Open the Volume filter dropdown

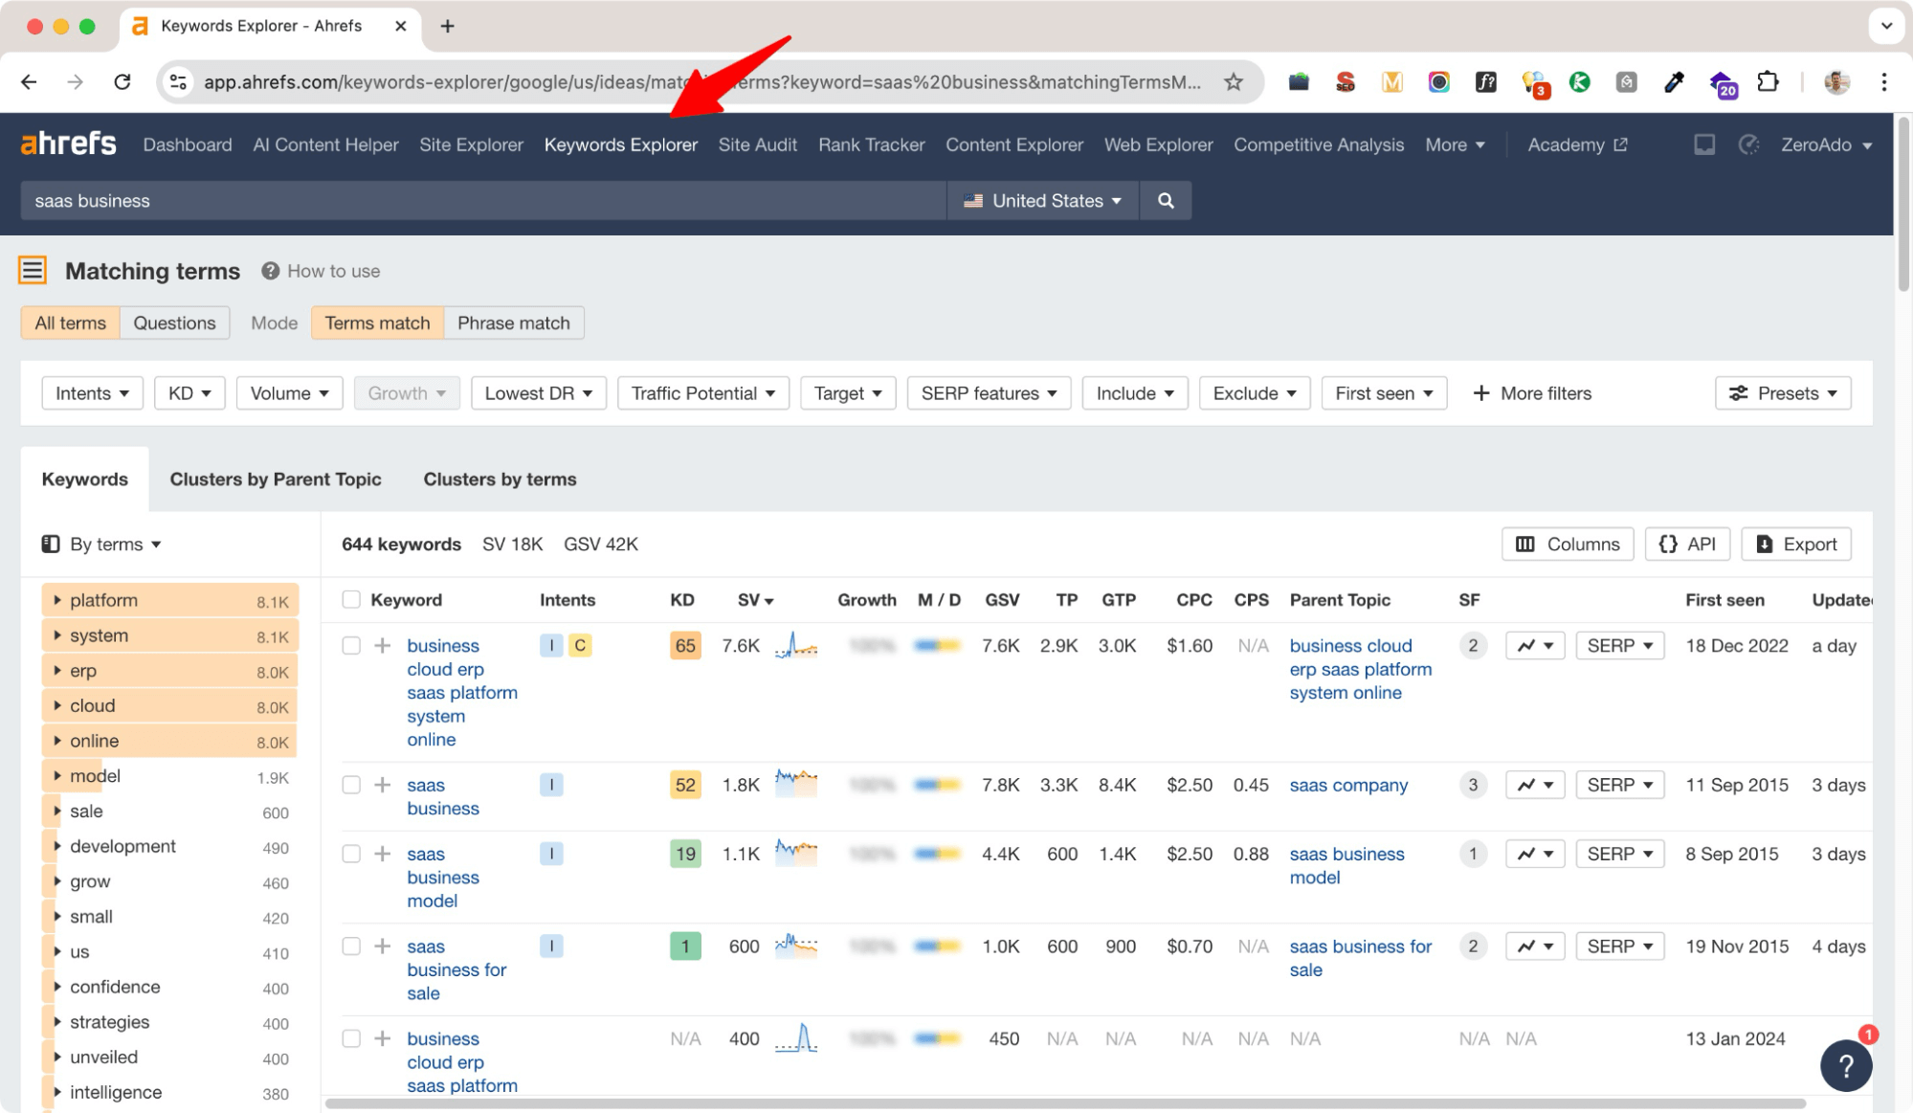point(289,392)
